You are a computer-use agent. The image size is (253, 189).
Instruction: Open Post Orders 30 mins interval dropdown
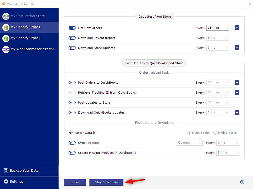point(218,83)
